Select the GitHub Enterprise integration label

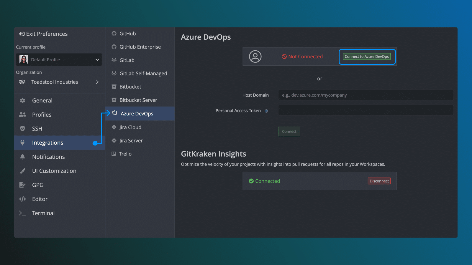(x=140, y=47)
